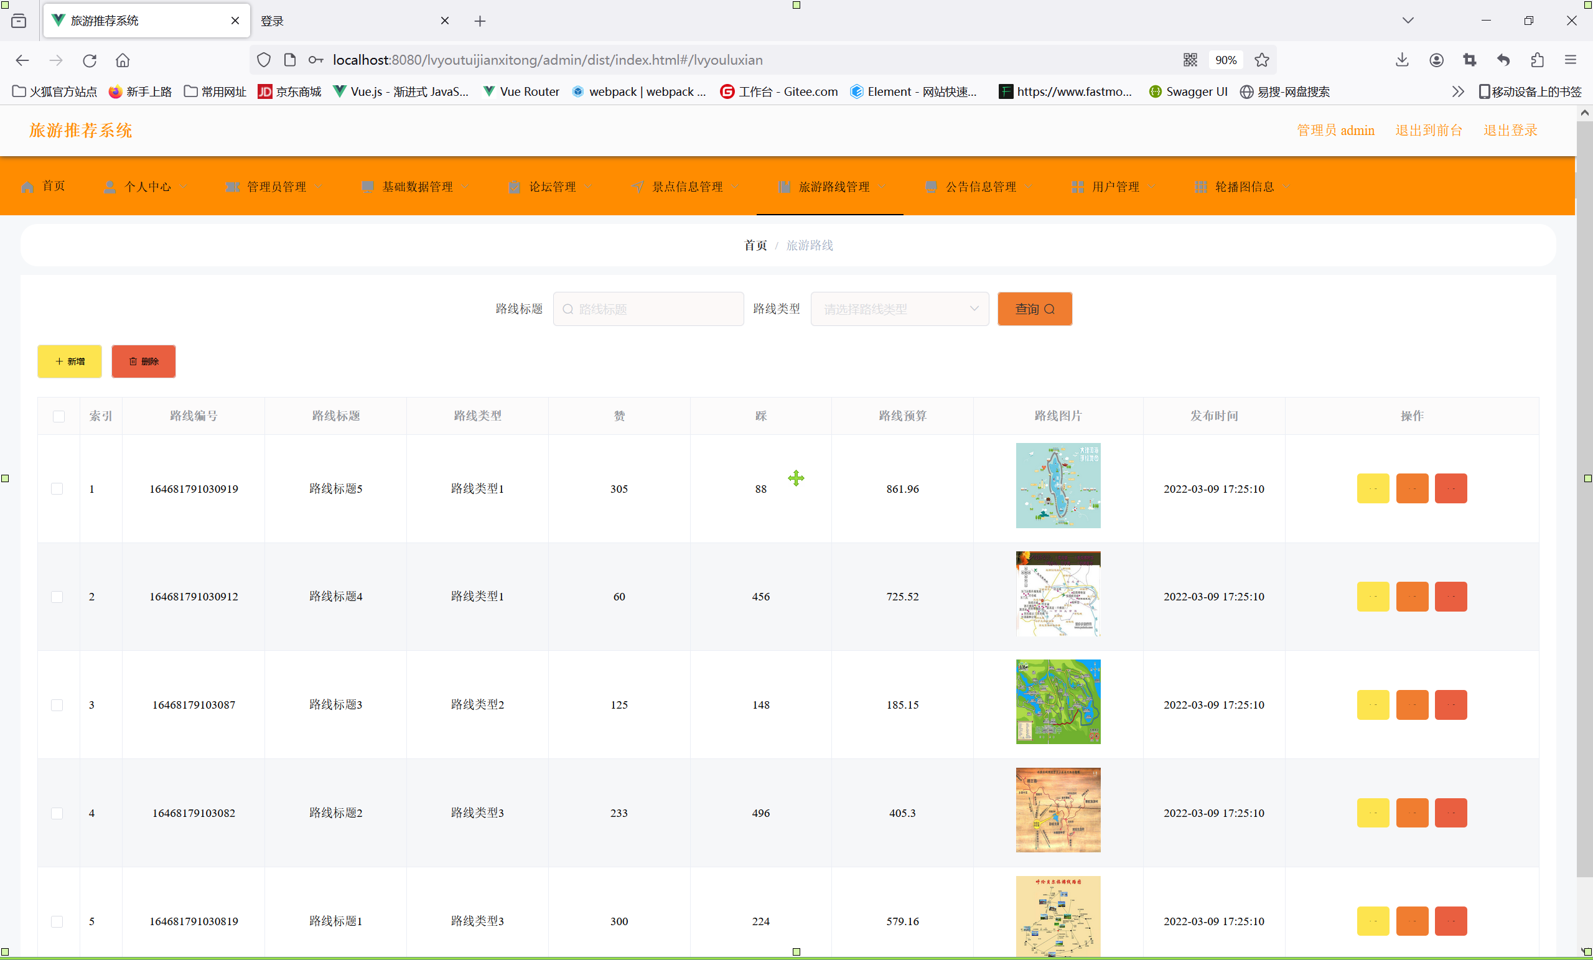Click yellow action button in first row
This screenshot has width=1593, height=960.
tap(1373, 489)
